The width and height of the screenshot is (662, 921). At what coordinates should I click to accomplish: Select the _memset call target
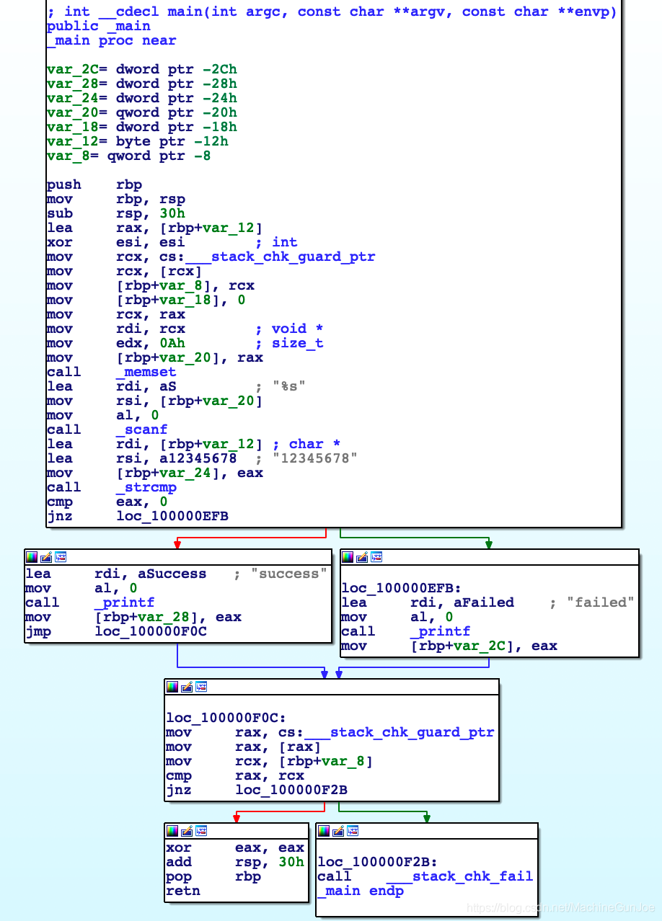click(146, 372)
